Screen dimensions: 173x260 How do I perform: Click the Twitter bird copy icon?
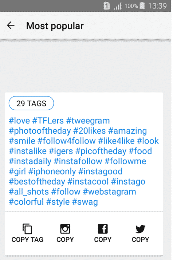pyautogui.click(x=140, y=229)
